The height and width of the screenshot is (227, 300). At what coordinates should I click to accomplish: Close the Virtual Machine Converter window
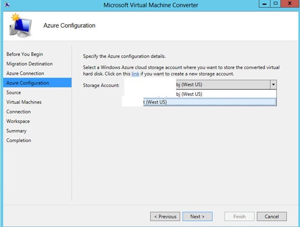(x=290, y=4)
